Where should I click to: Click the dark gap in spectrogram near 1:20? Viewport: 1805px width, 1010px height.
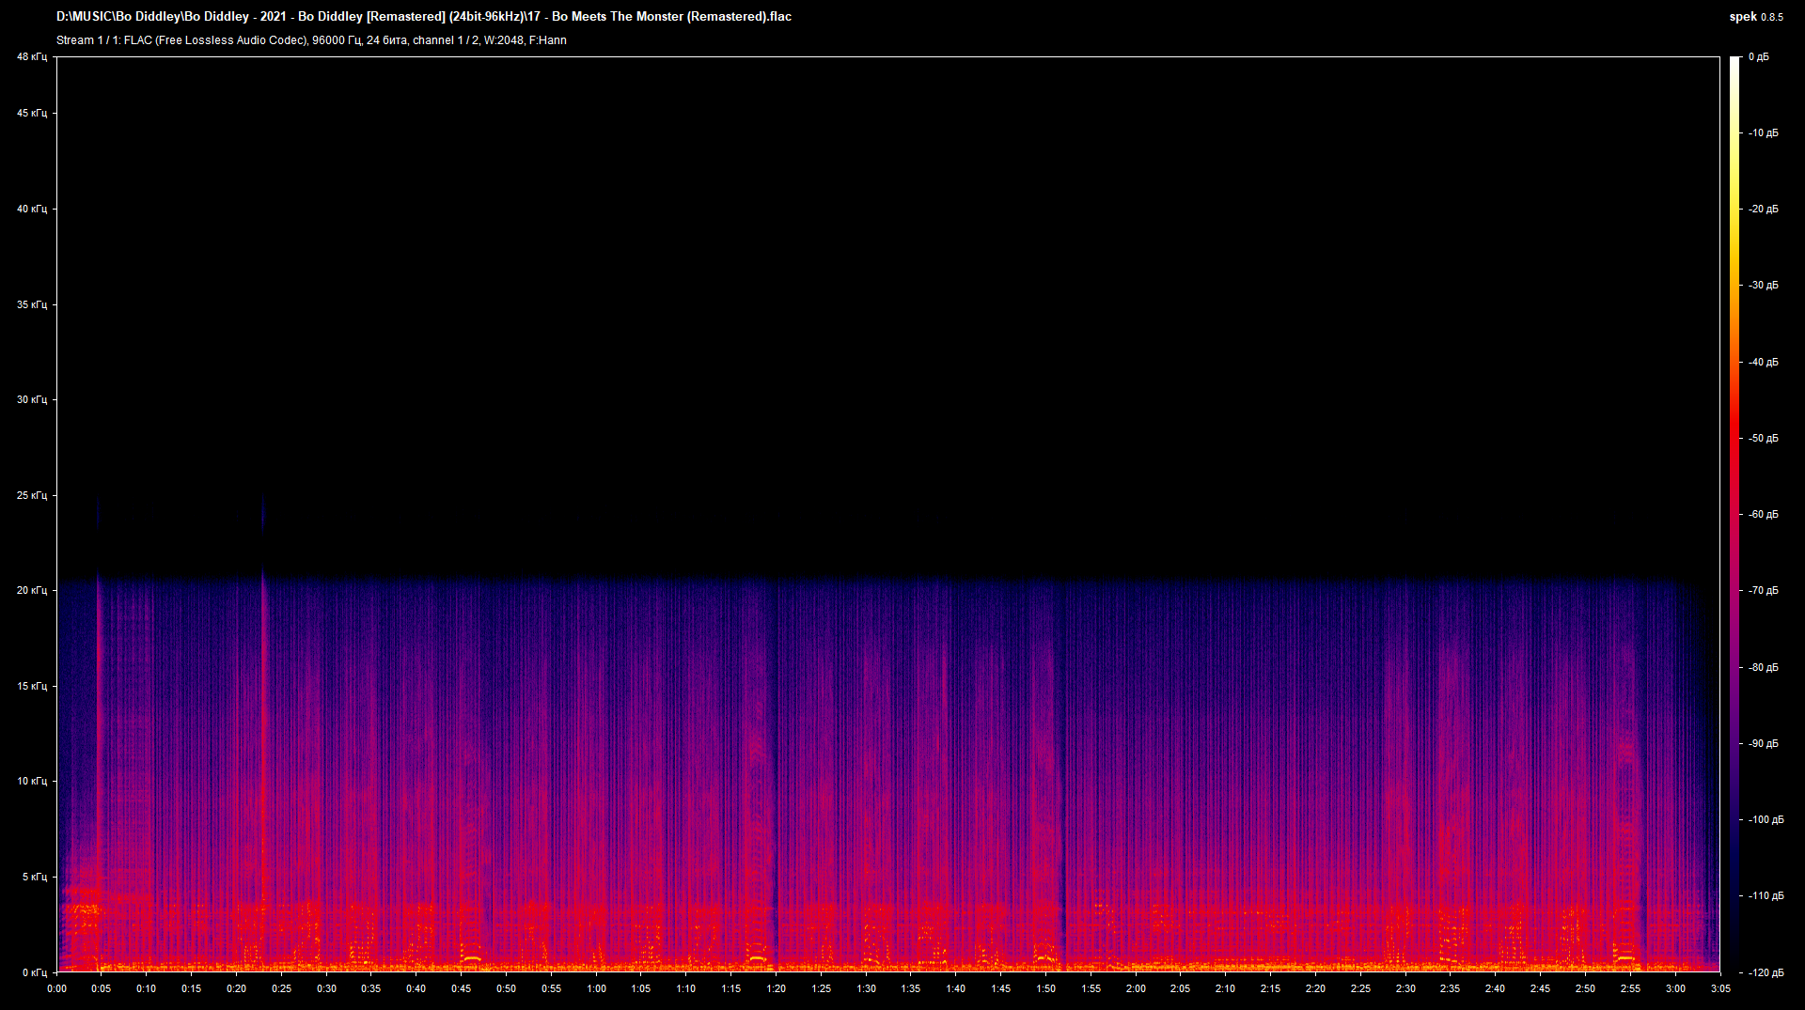click(x=776, y=799)
